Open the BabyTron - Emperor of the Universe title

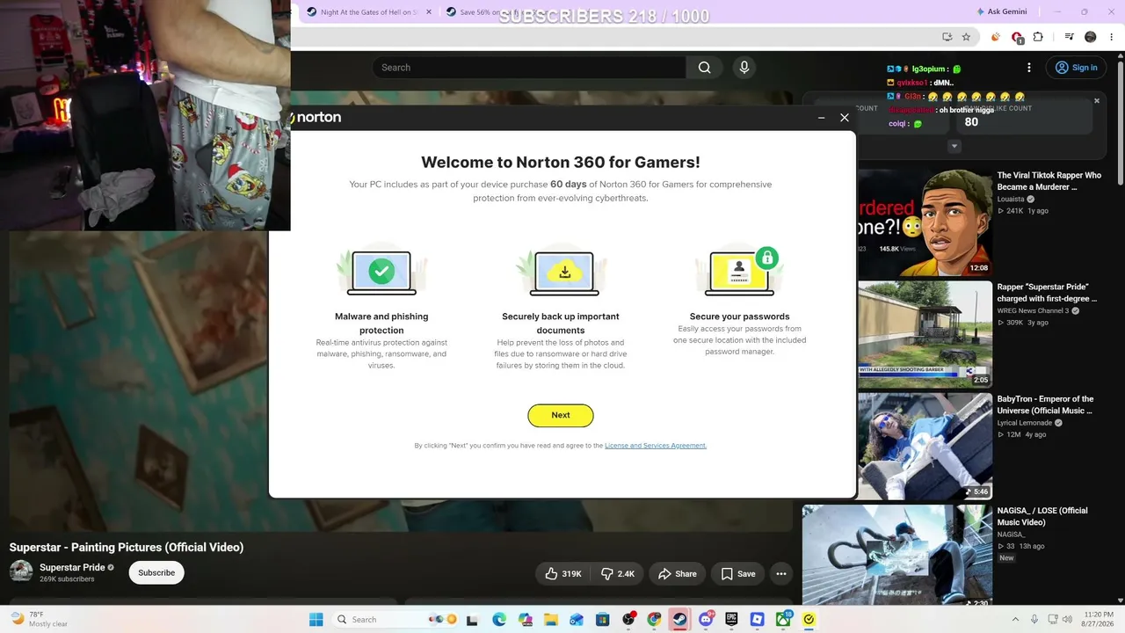point(1045,404)
